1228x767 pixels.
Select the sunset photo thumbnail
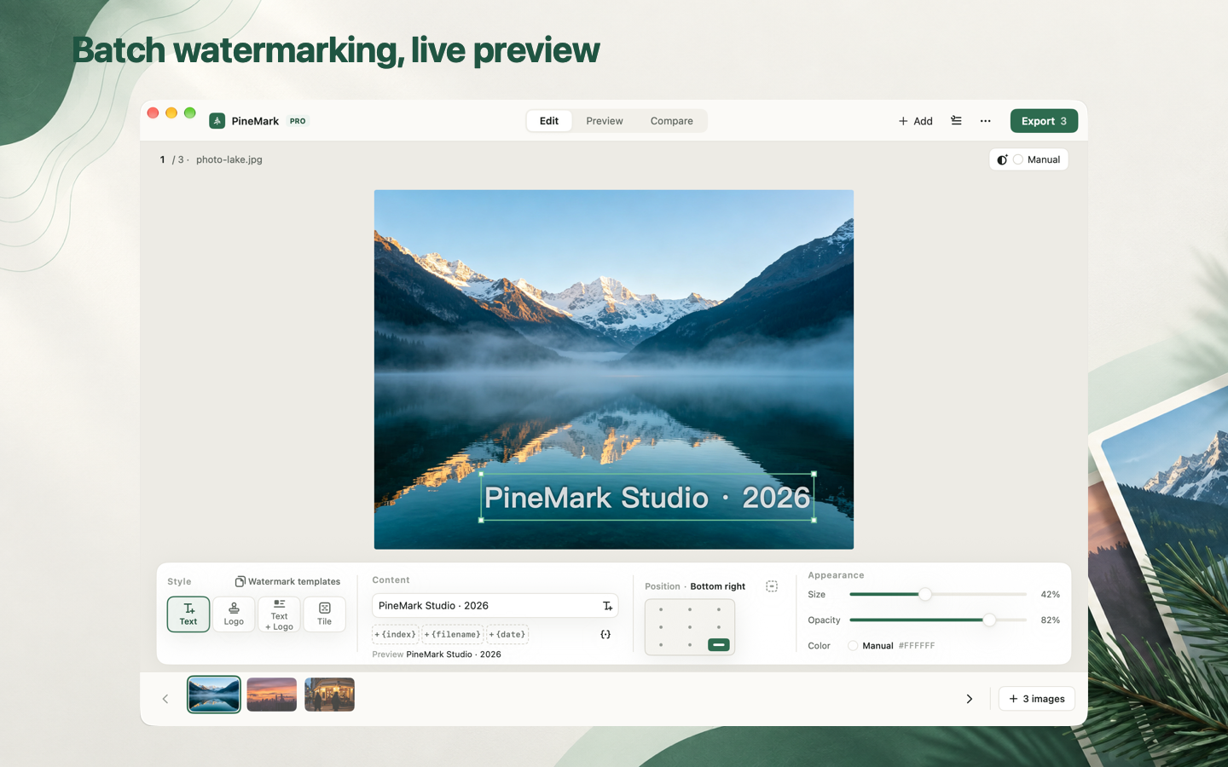point(272,695)
